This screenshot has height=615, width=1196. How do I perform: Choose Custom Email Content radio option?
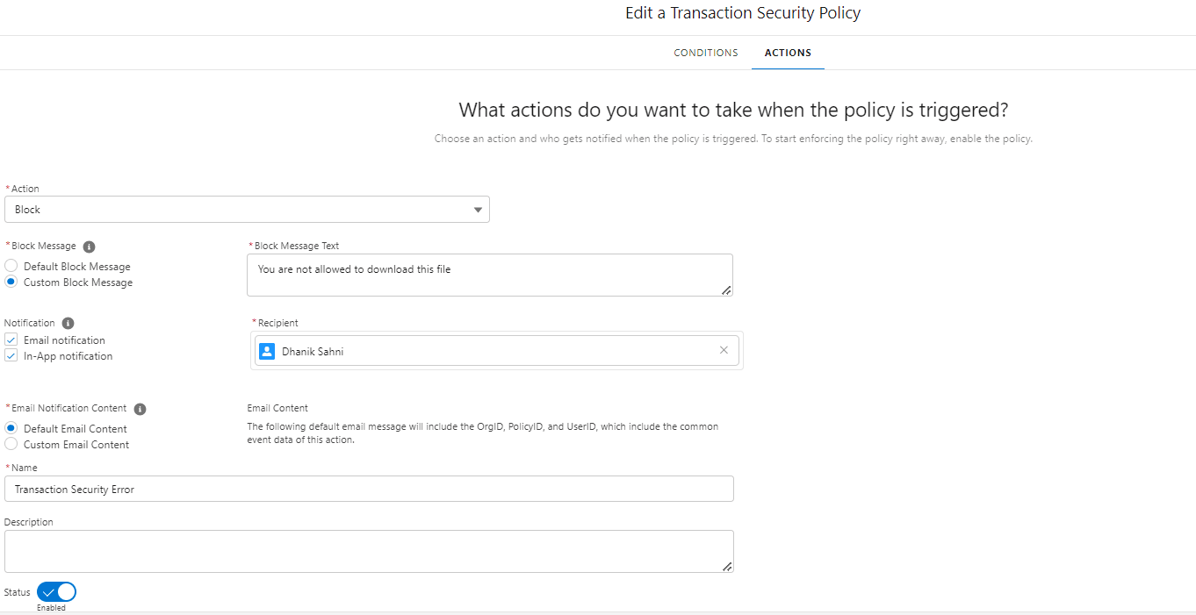pos(11,444)
